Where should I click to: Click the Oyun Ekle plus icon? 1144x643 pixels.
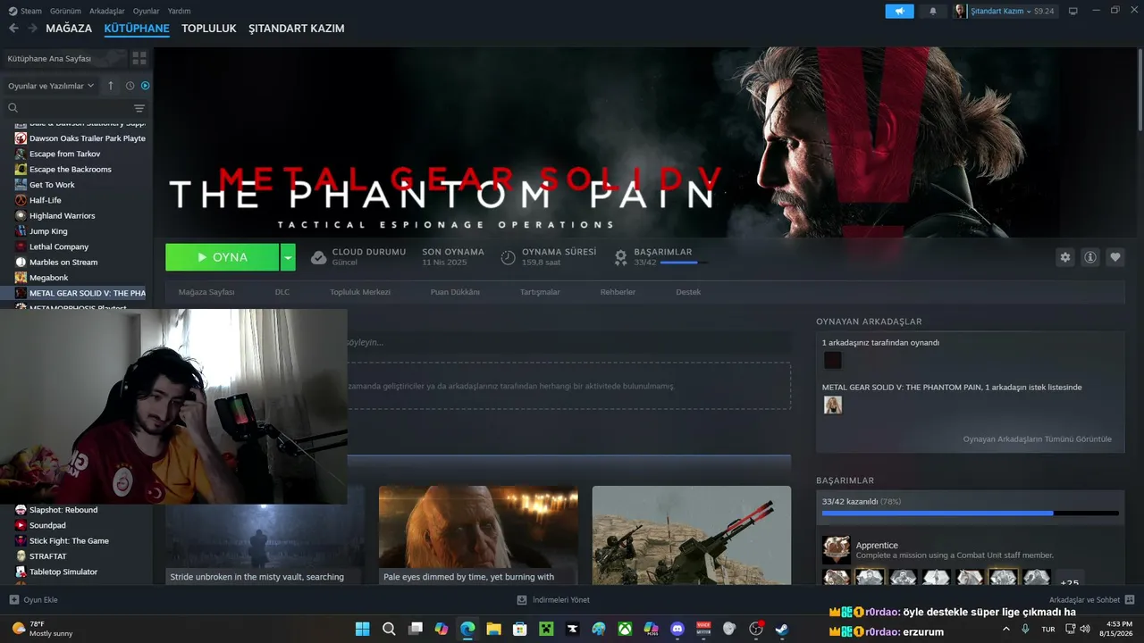click(13, 600)
